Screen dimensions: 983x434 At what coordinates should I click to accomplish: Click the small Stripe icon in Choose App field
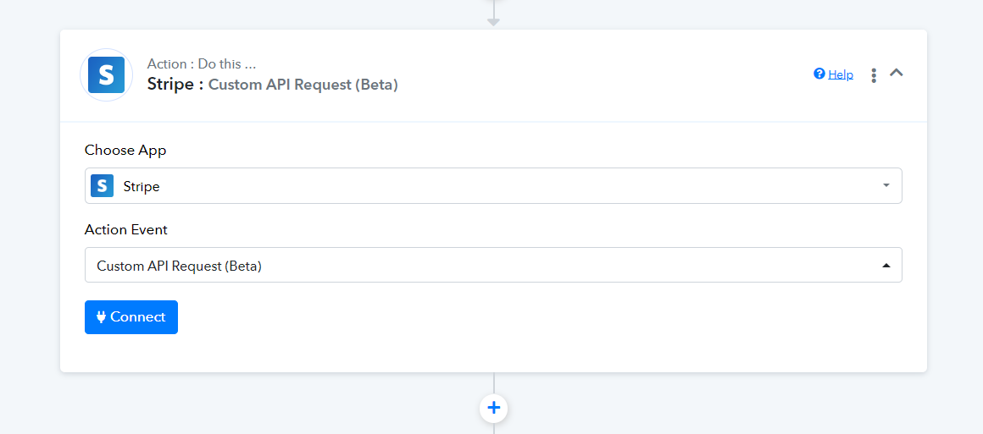(103, 186)
